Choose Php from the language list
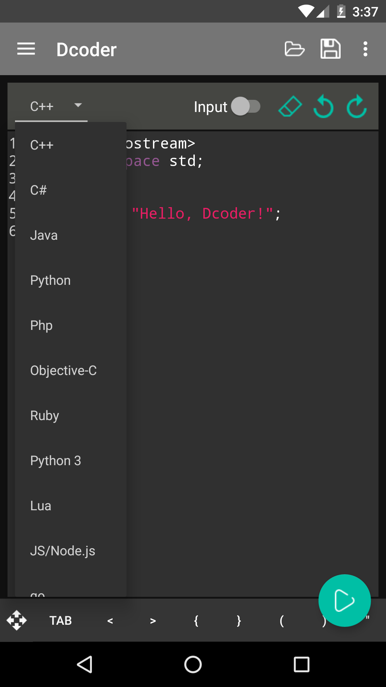The width and height of the screenshot is (386, 687). click(x=71, y=325)
